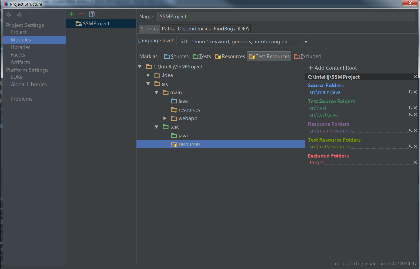This screenshot has height=269, width=420.
Task: Select the src folder
Action: 161,84
